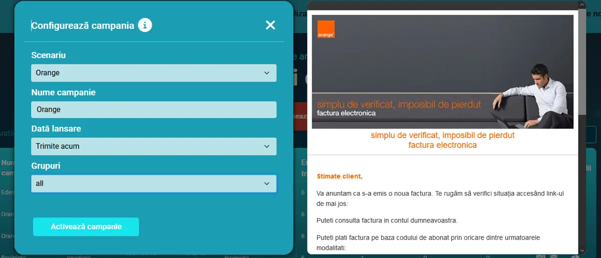The width and height of the screenshot is (601, 258).
Task: Close the Configurează campania dialog
Action: [x=270, y=25]
